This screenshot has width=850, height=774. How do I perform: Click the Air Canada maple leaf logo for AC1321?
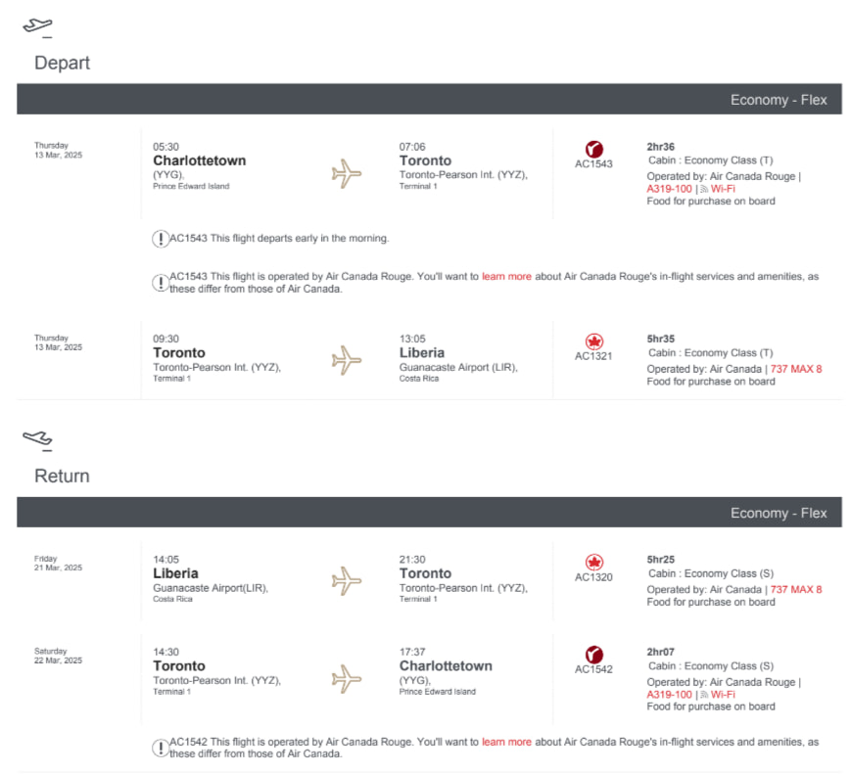click(x=593, y=341)
